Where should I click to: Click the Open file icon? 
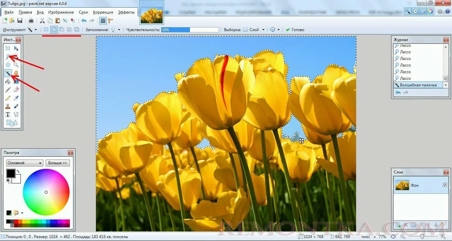[12, 21]
